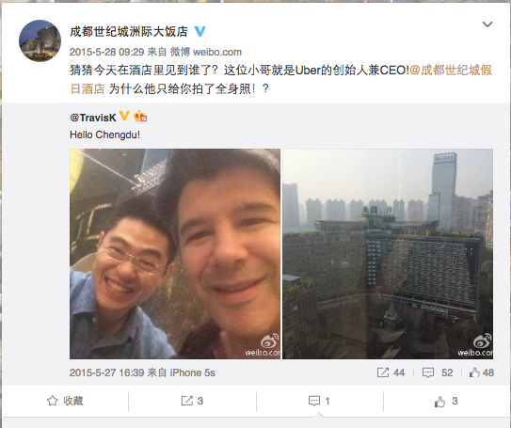The height and width of the screenshot is (428, 511).
Task: Toggle the thumbs-up like button showing 3
Action: (x=446, y=401)
